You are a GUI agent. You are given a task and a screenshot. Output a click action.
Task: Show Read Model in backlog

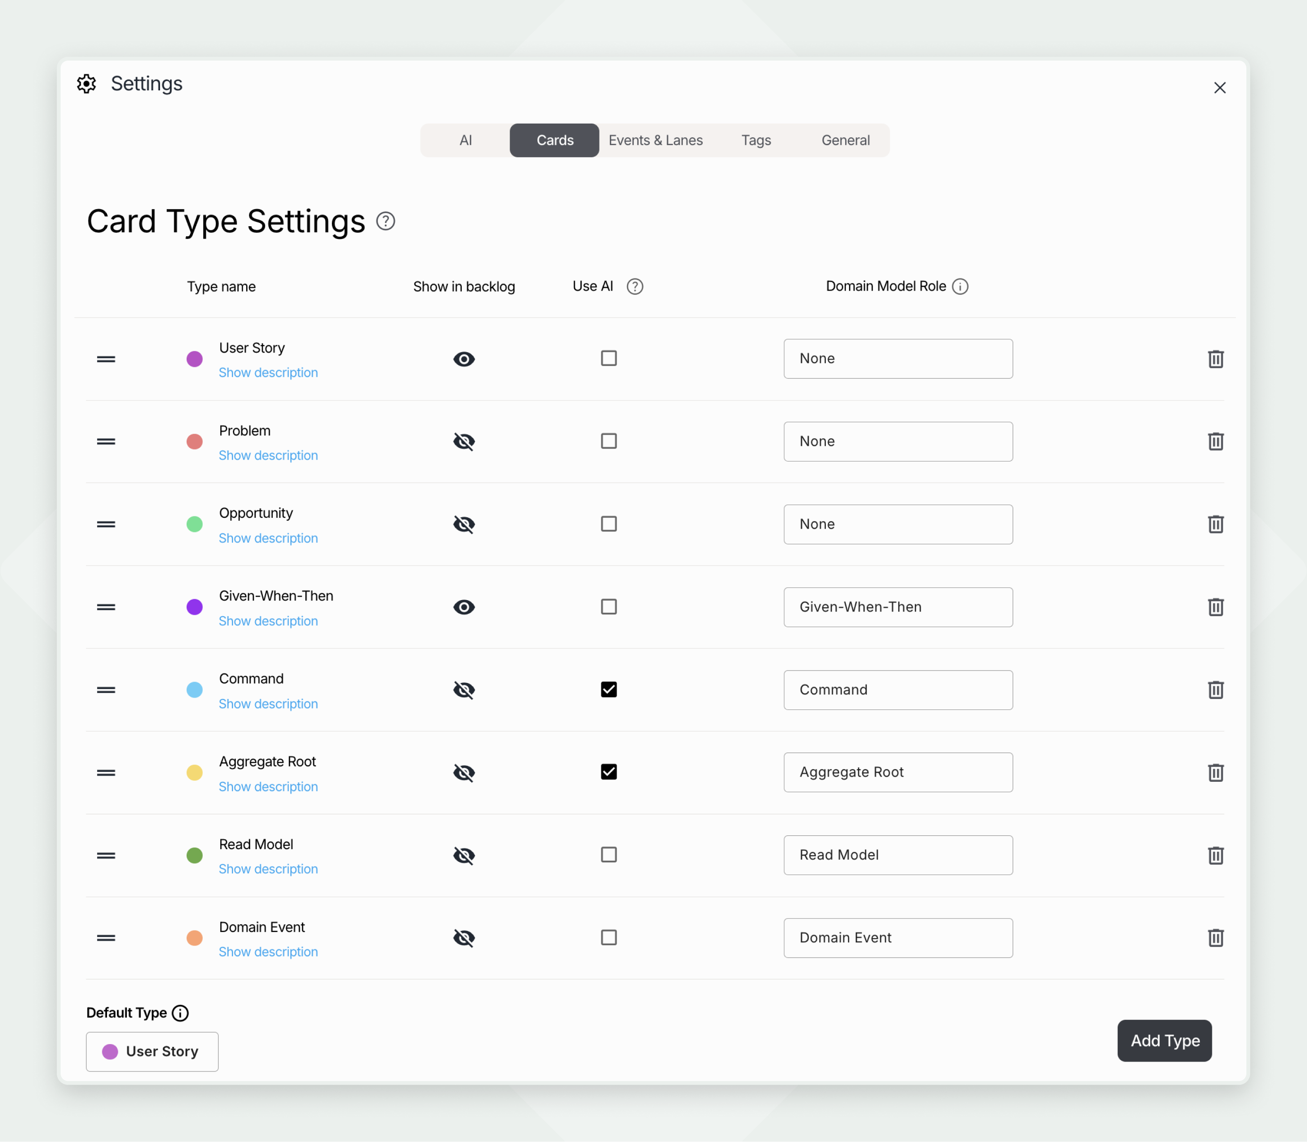[464, 855]
